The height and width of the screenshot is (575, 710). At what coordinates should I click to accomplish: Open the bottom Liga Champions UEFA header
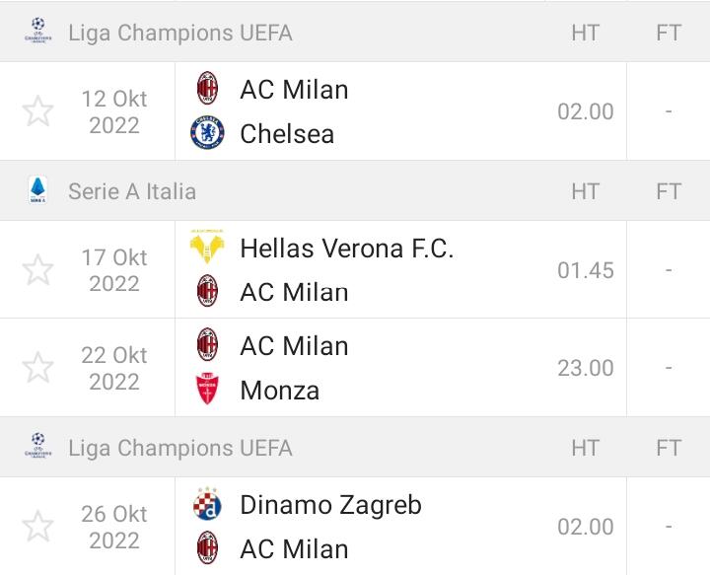tap(180, 448)
